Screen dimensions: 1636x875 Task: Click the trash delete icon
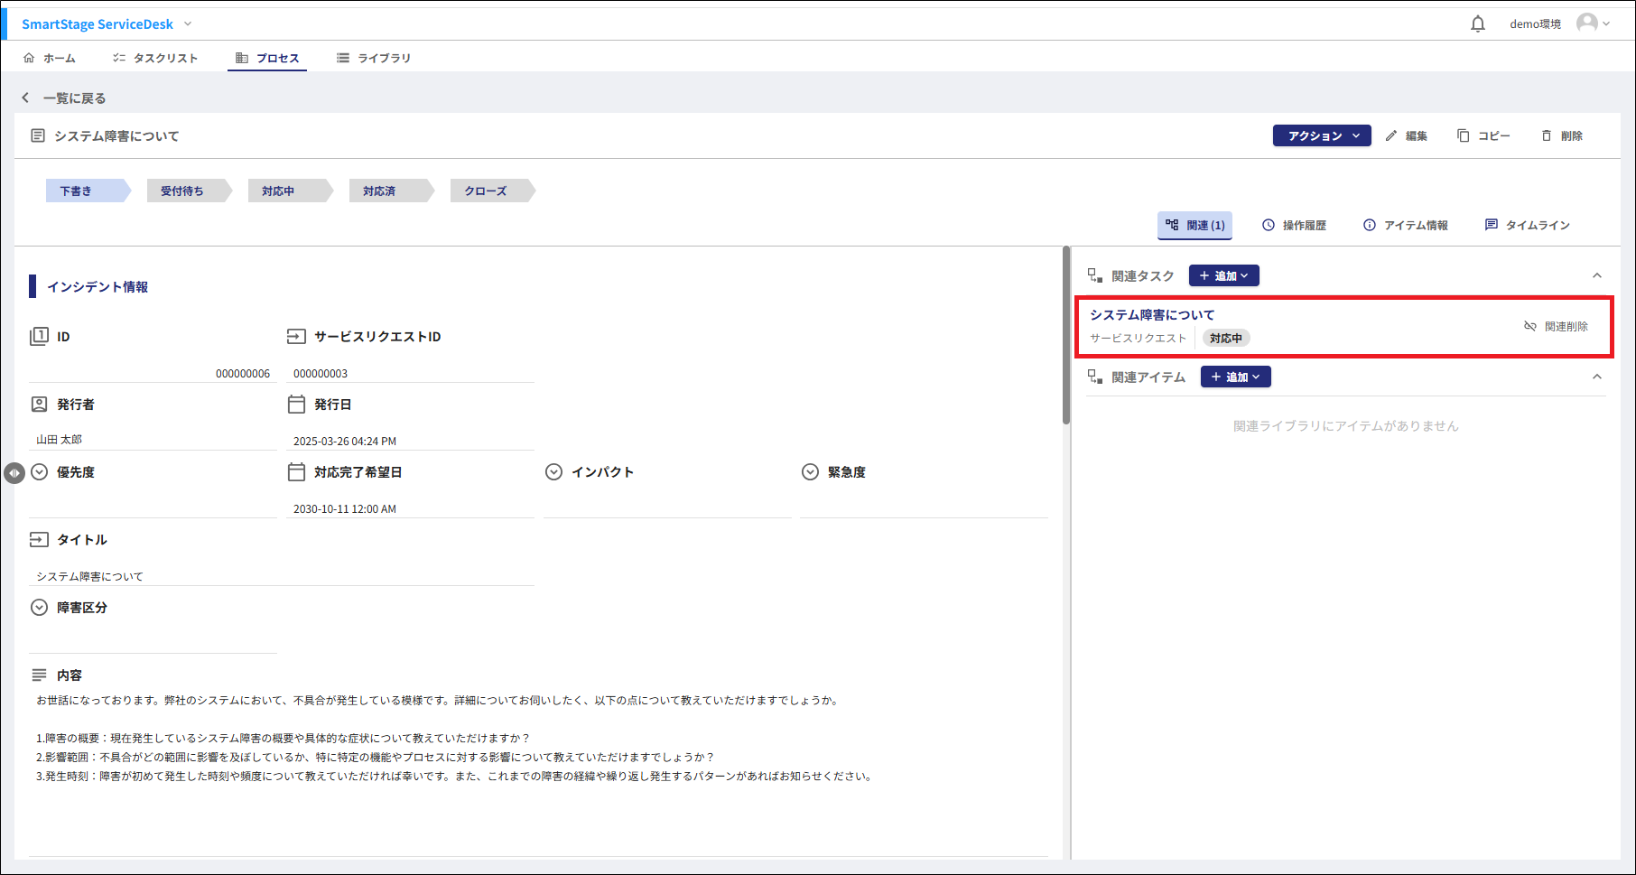[1547, 135]
